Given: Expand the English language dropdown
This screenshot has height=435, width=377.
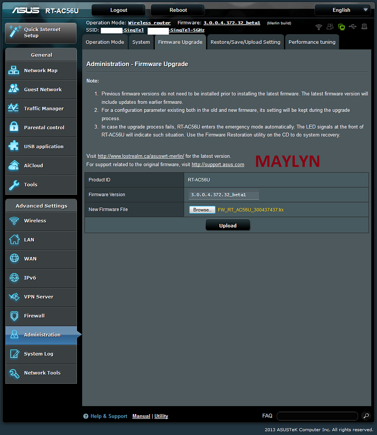Looking at the screenshot, I should pos(343,10).
